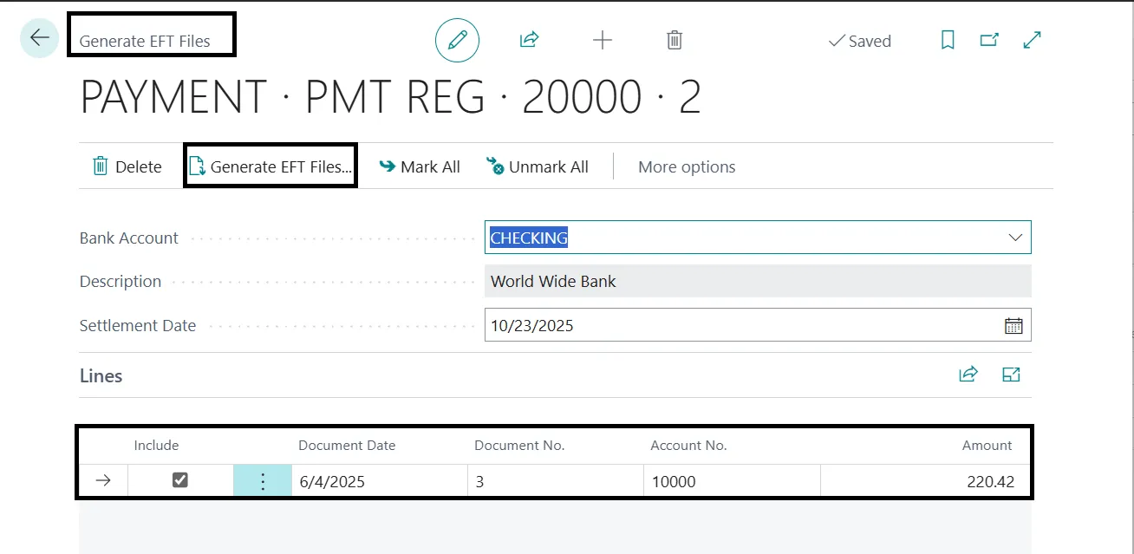Click the expand to fullscreen arrows icon
Image resolution: width=1134 pixels, height=554 pixels.
click(x=1032, y=40)
